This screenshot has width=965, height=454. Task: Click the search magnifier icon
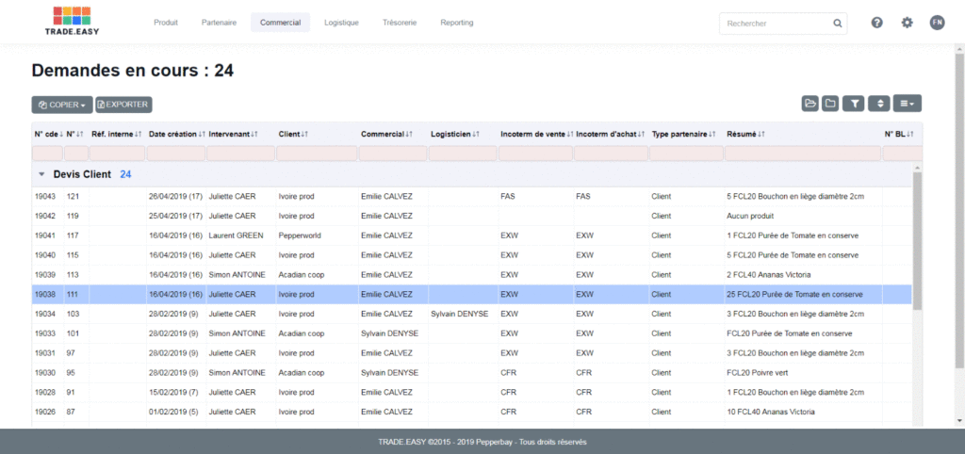tap(837, 24)
